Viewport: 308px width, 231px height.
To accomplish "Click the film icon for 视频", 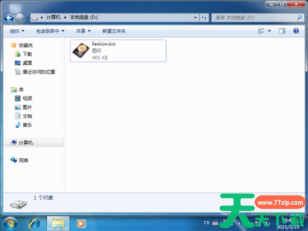I will [x=17, y=98].
